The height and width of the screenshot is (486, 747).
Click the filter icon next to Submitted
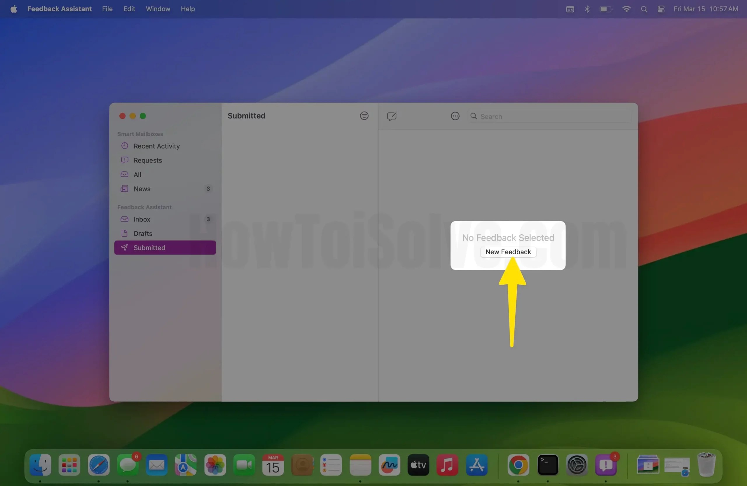(x=364, y=116)
